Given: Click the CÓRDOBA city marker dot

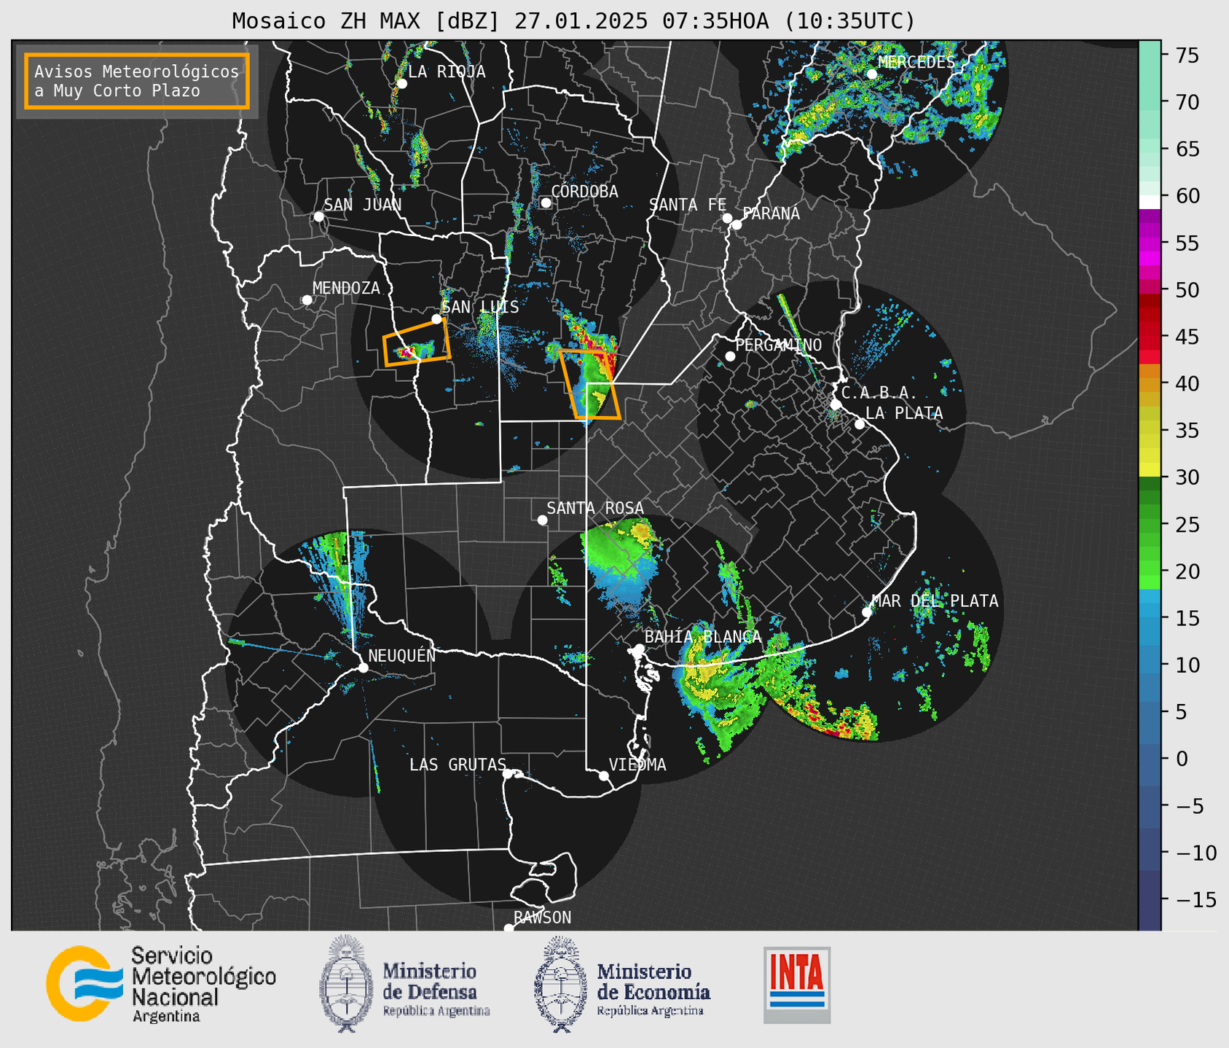Looking at the screenshot, I should (546, 203).
